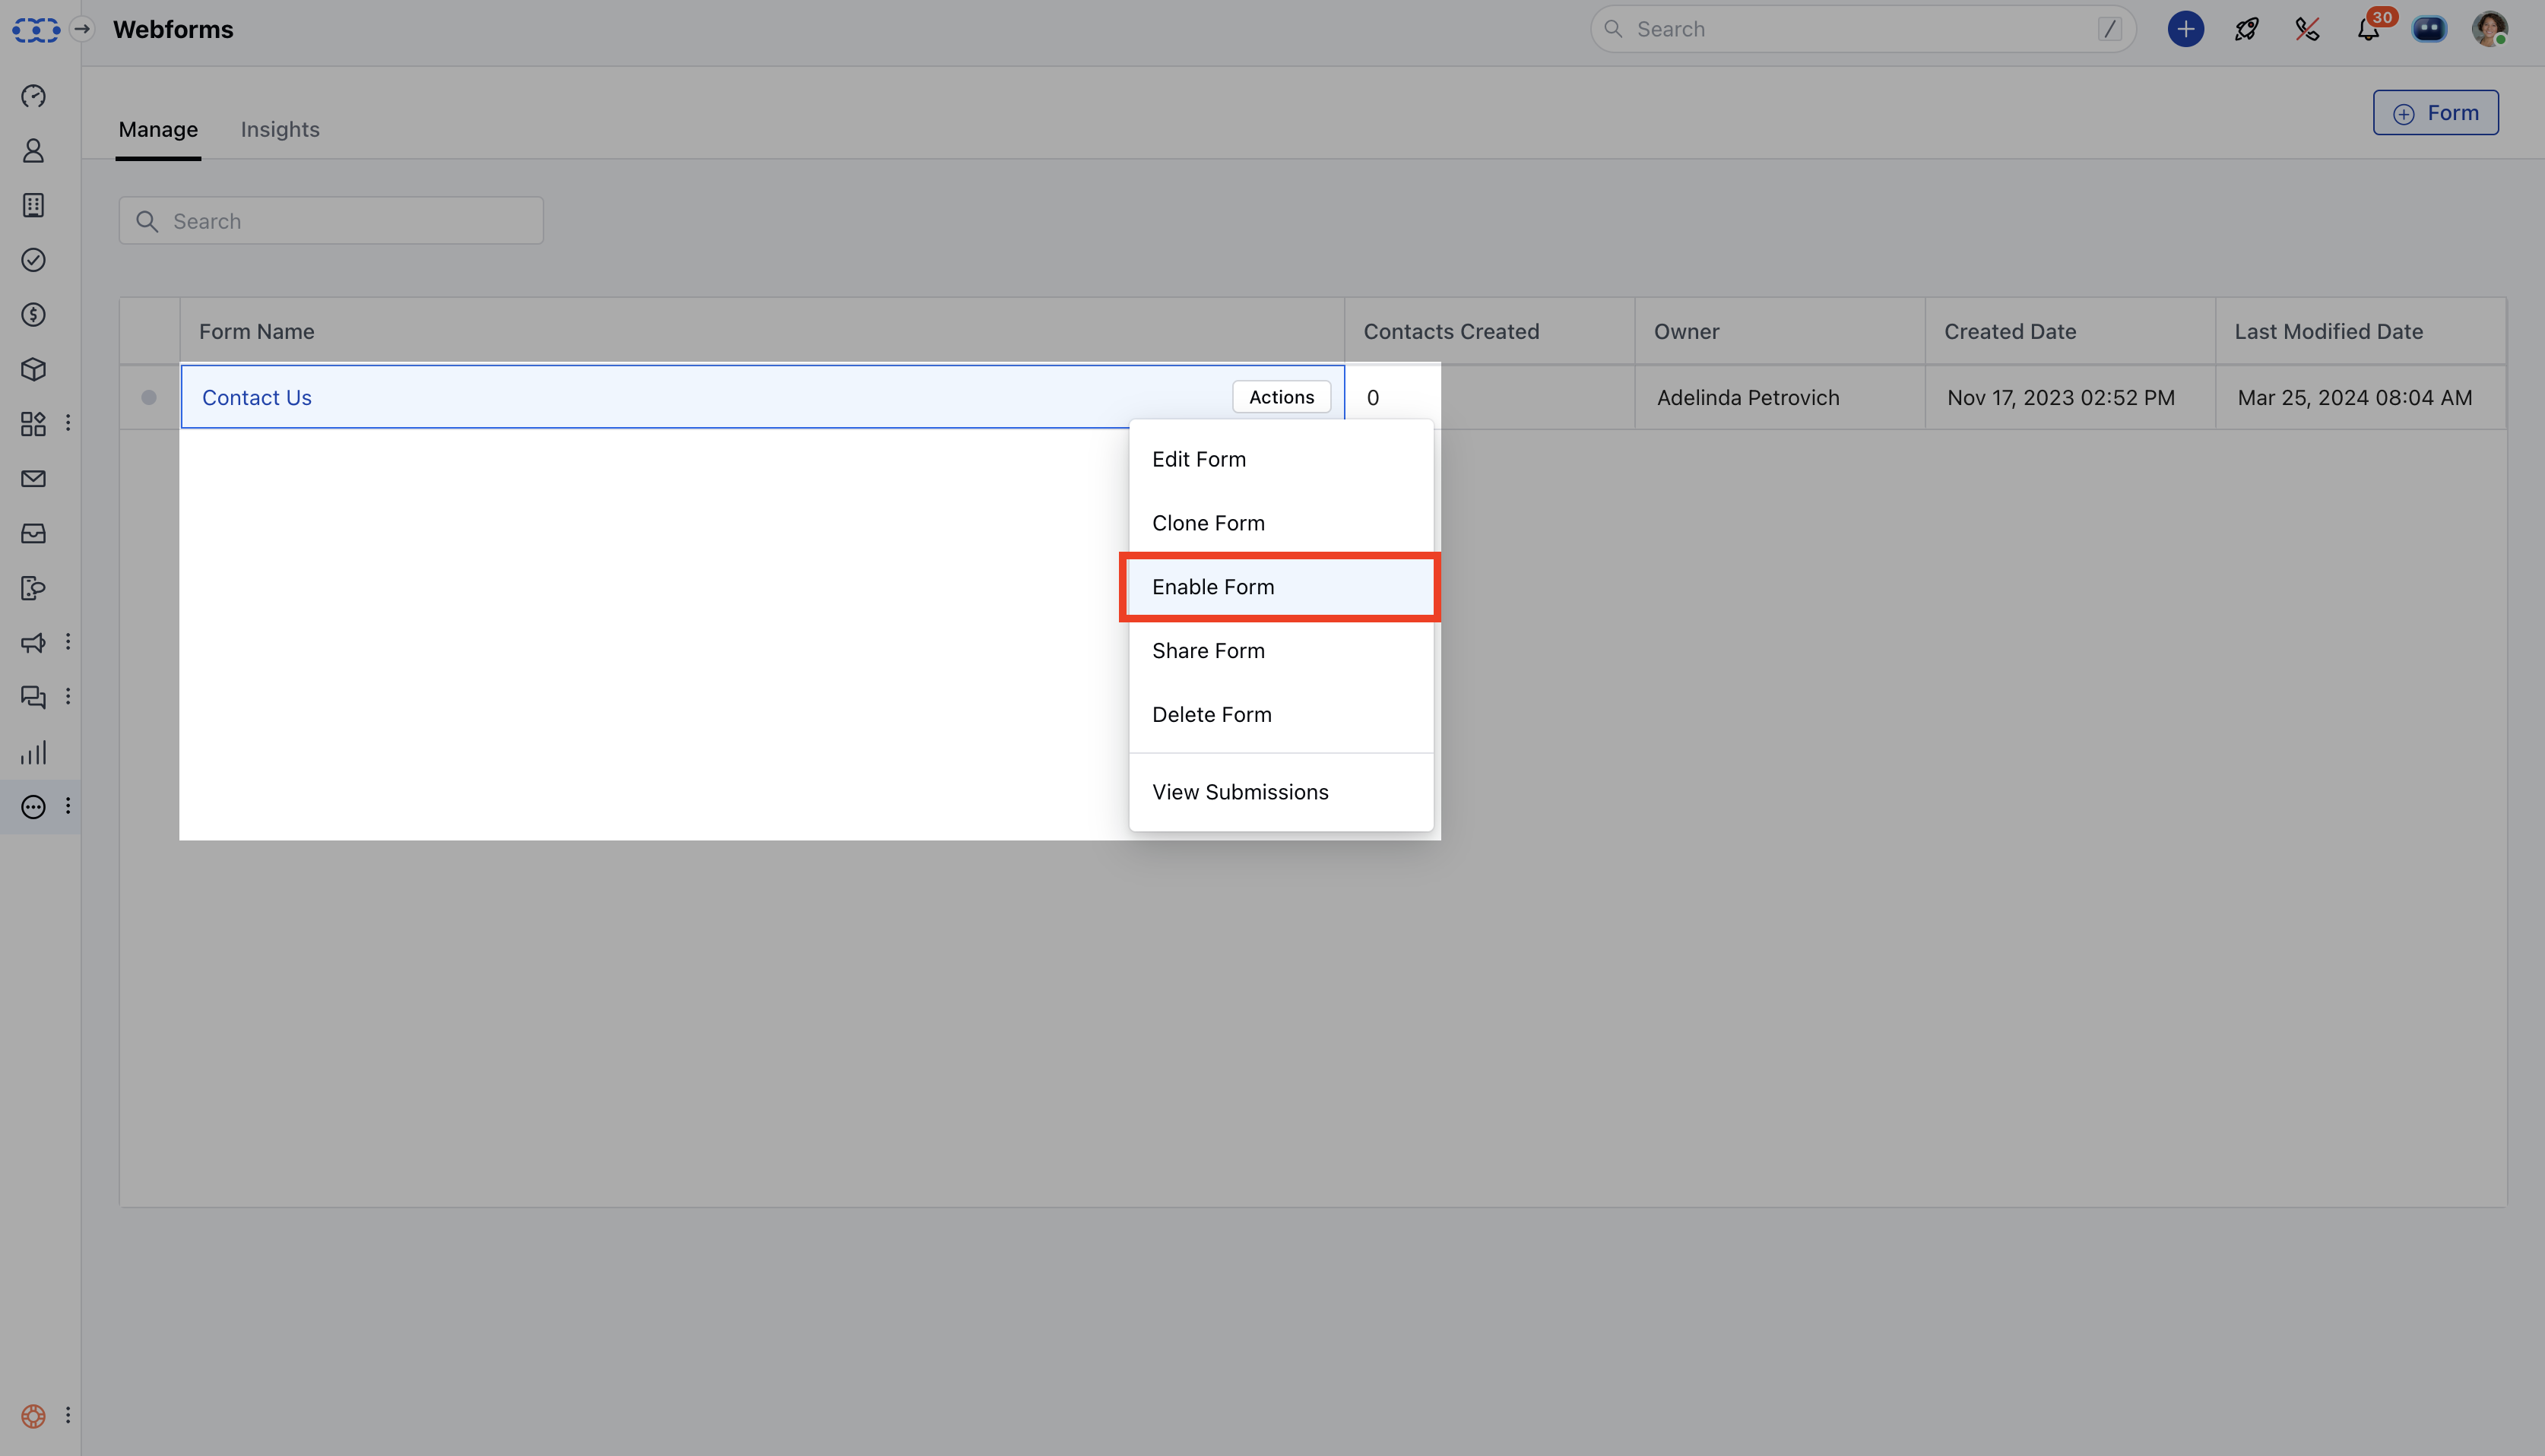Open Tasks checkmark circle icon in sidebar
2545x1456 pixels.
pyautogui.click(x=33, y=260)
